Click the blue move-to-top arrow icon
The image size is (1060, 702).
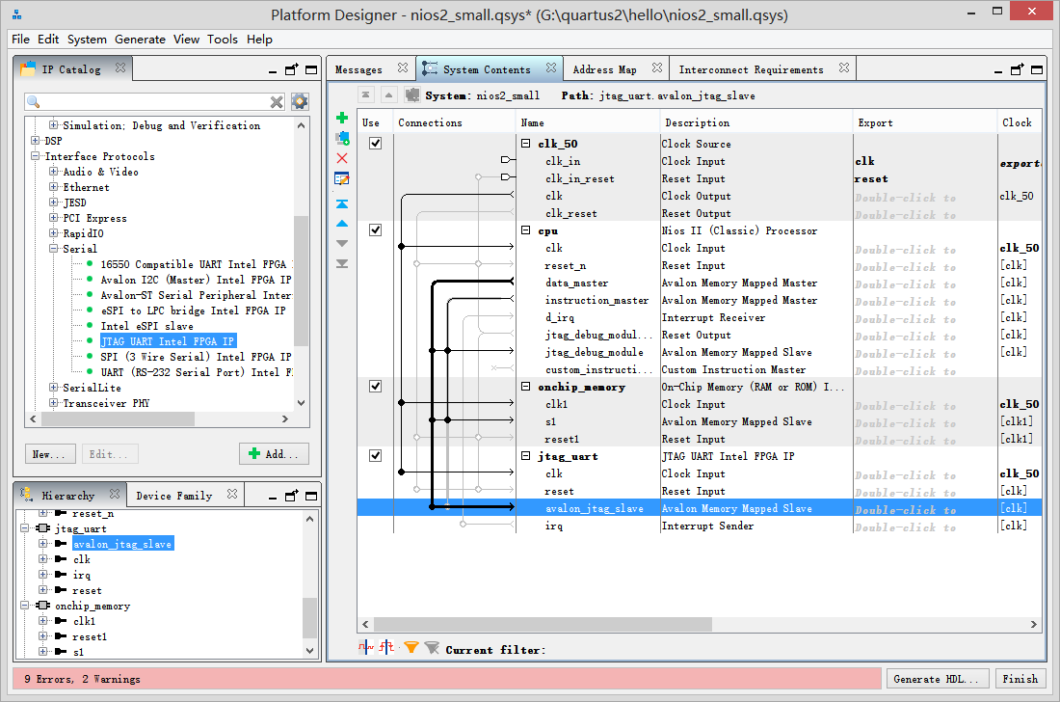342,203
